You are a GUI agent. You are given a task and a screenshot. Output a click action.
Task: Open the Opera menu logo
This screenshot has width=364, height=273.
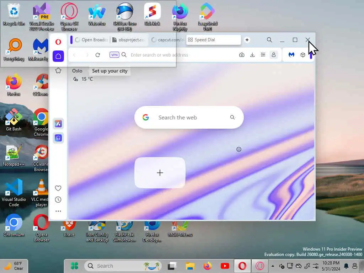pyautogui.click(x=58, y=42)
